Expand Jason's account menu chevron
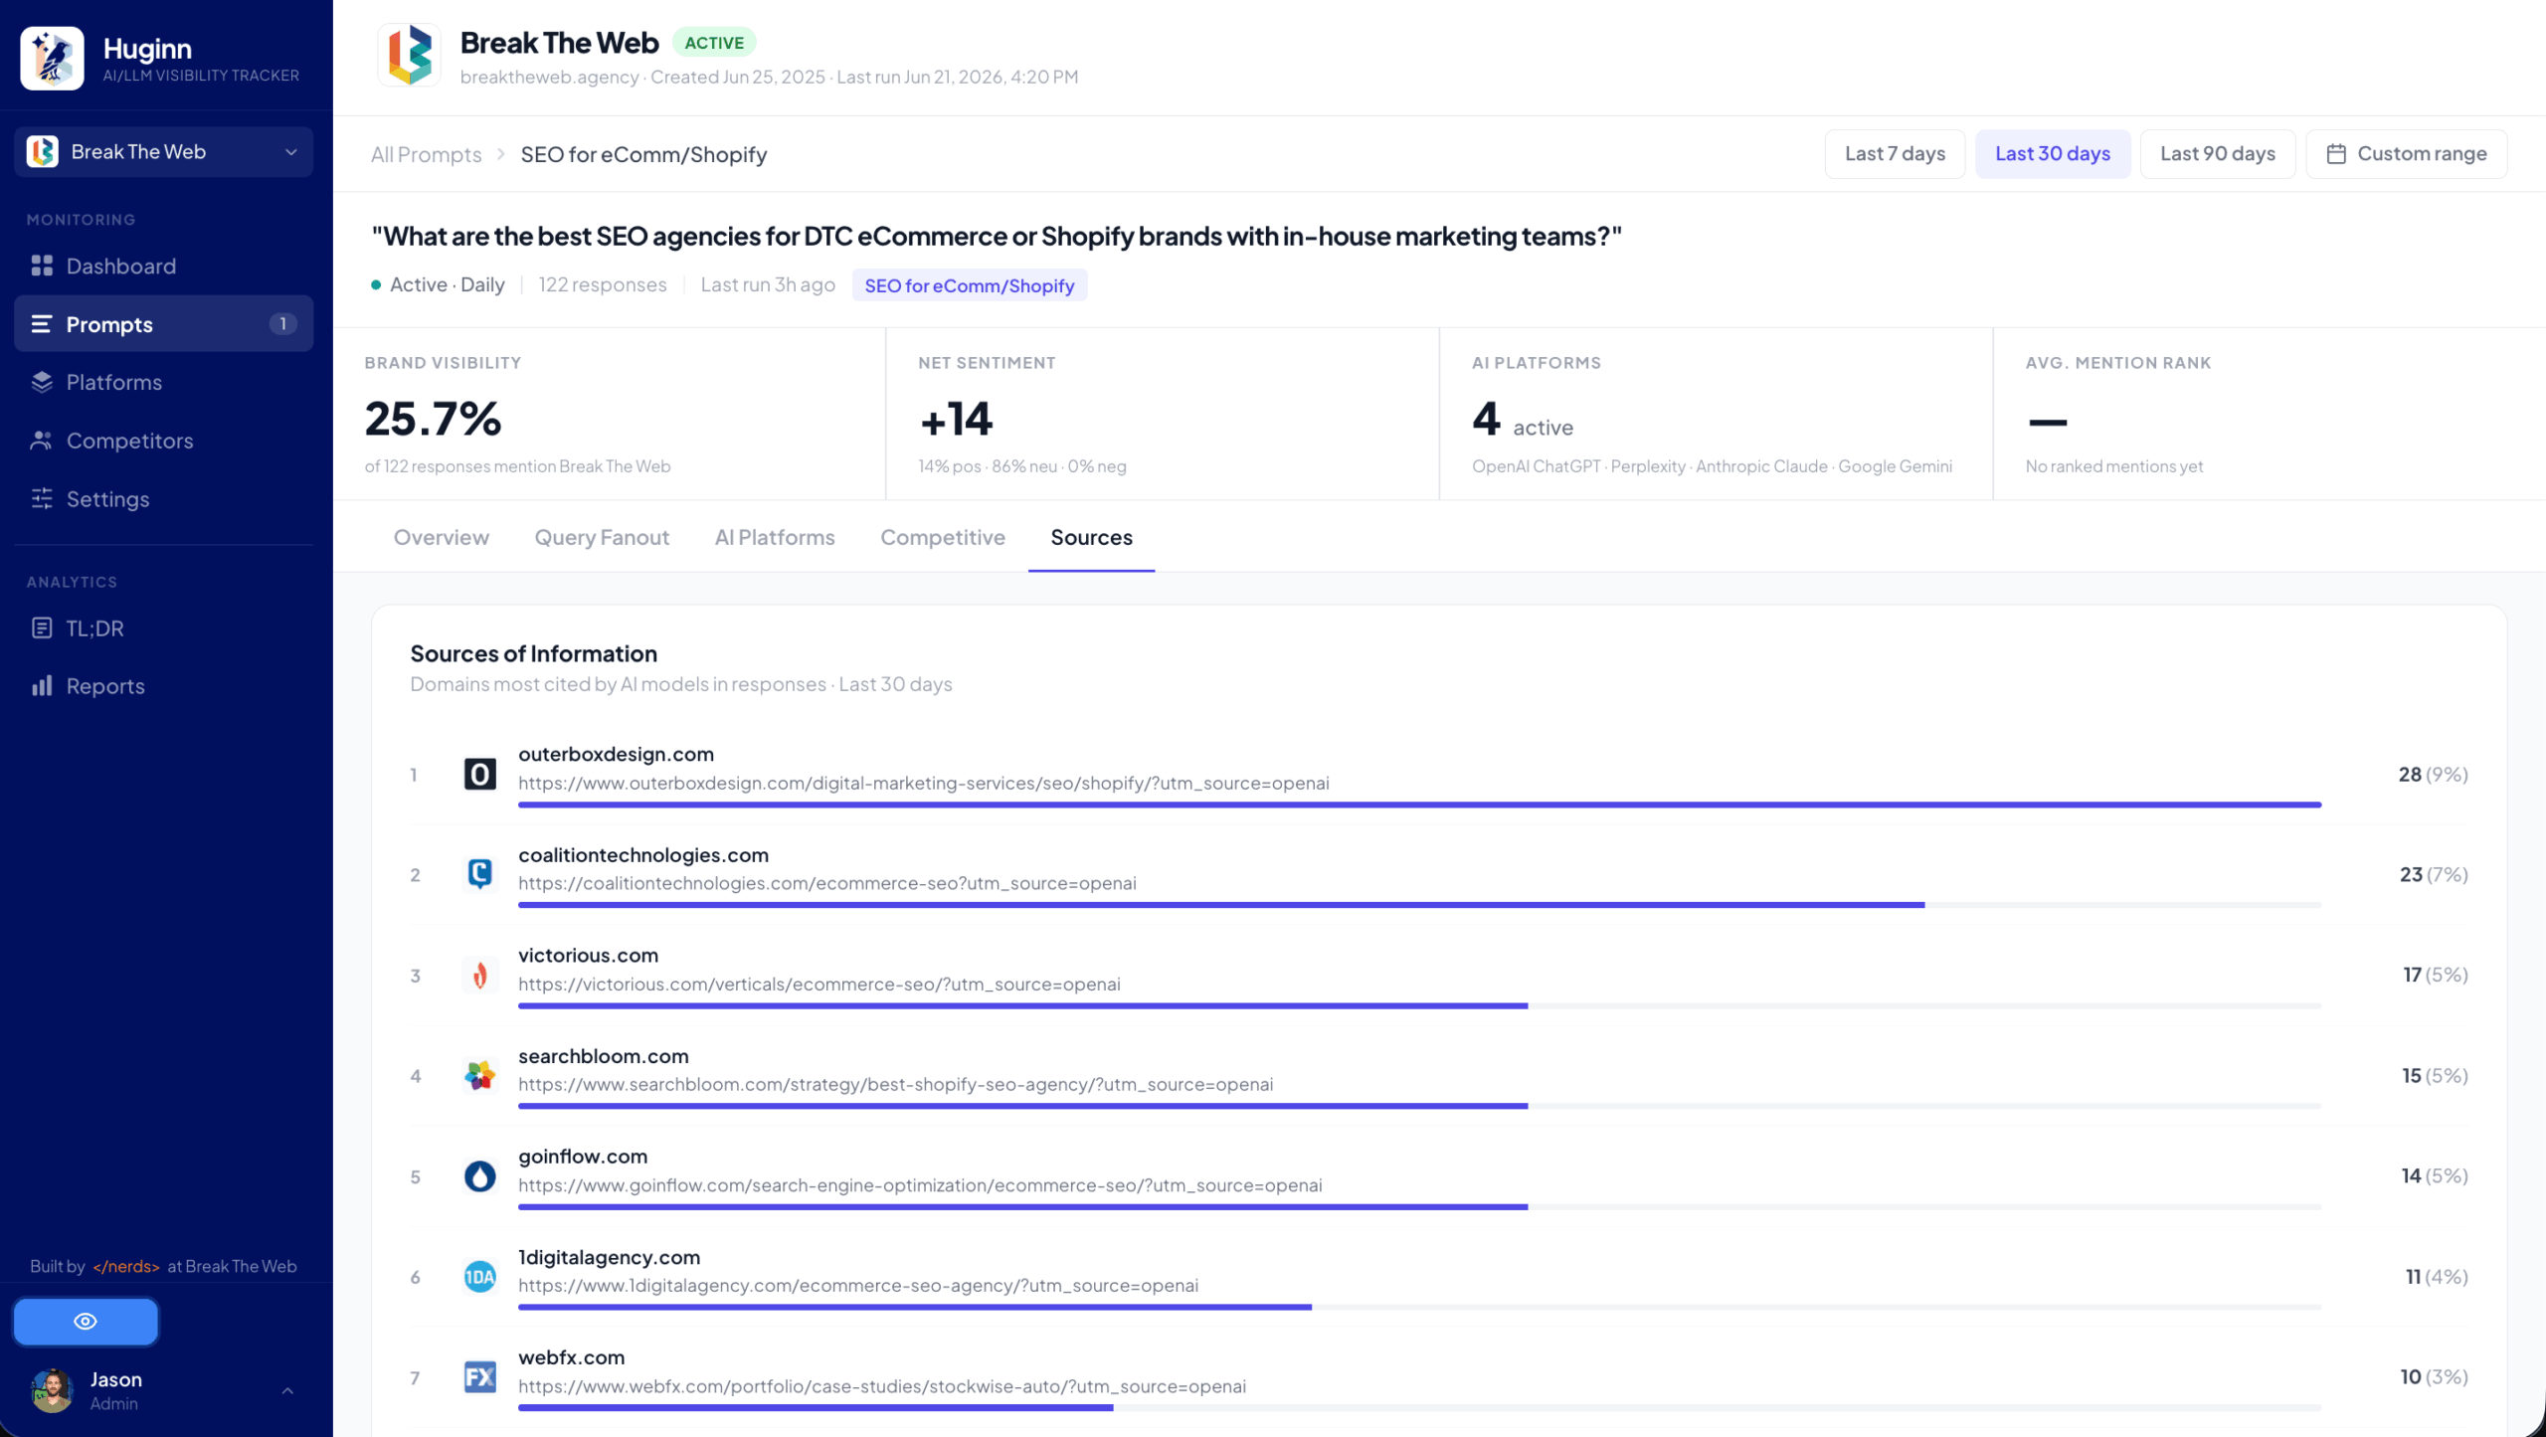 coord(287,1391)
